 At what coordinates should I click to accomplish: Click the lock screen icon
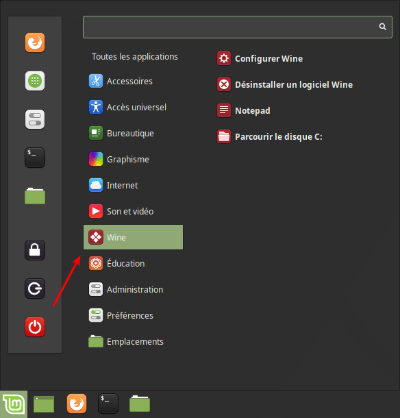[x=35, y=250]
